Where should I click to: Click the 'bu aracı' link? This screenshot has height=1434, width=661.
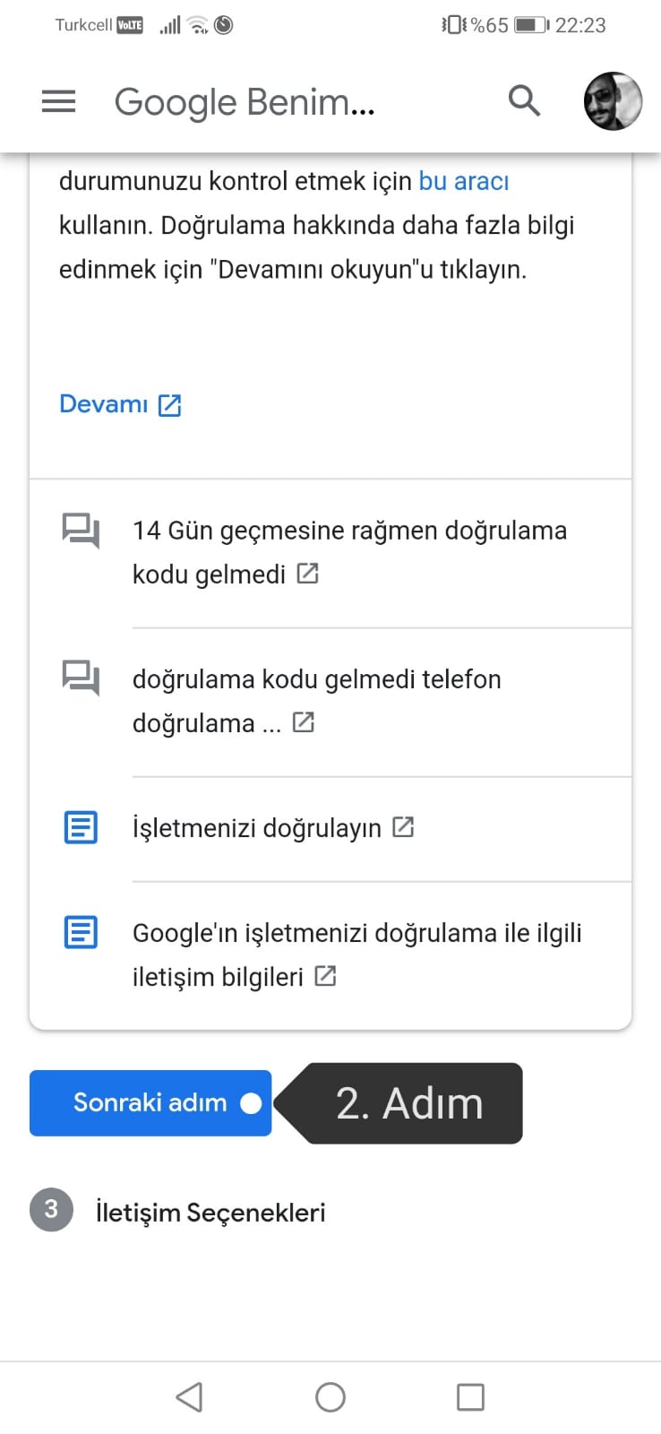pos(463,181)
